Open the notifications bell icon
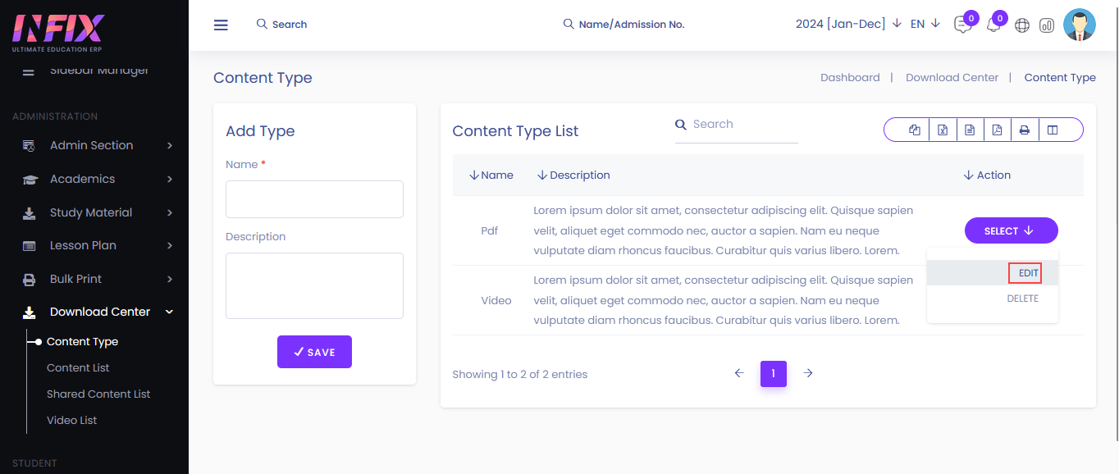The width and height of the screenshot is (1119, 474). tap(993, 25)
